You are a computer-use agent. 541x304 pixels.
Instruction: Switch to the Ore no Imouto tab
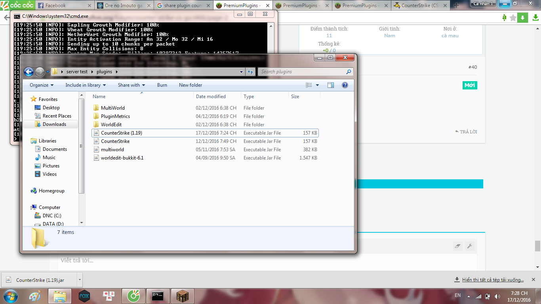tap(124, 6)
